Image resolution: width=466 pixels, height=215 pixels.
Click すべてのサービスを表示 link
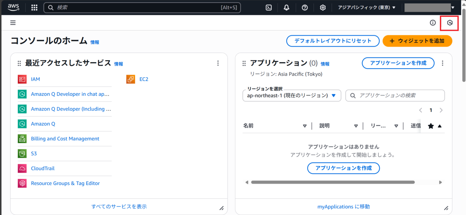point(119,206)
